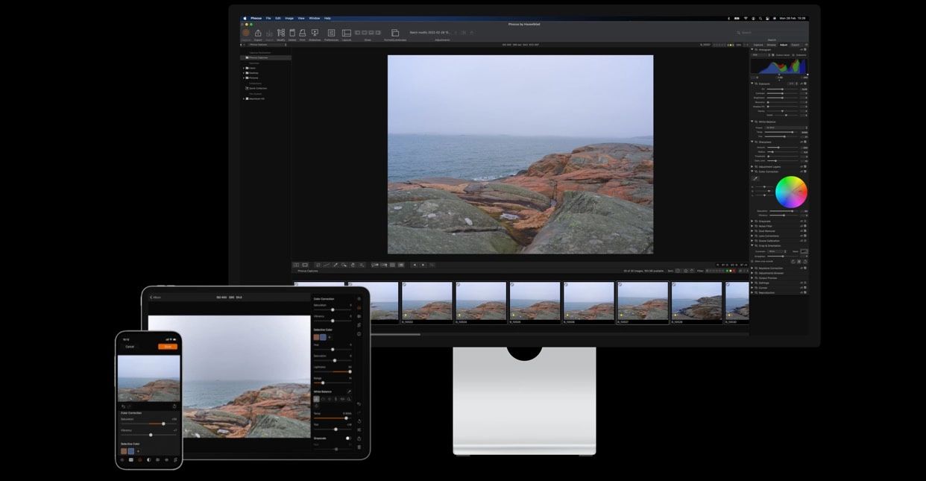Collapse the Exposure panel section
This screenshot has width=926, height=481.
point(752,84)
